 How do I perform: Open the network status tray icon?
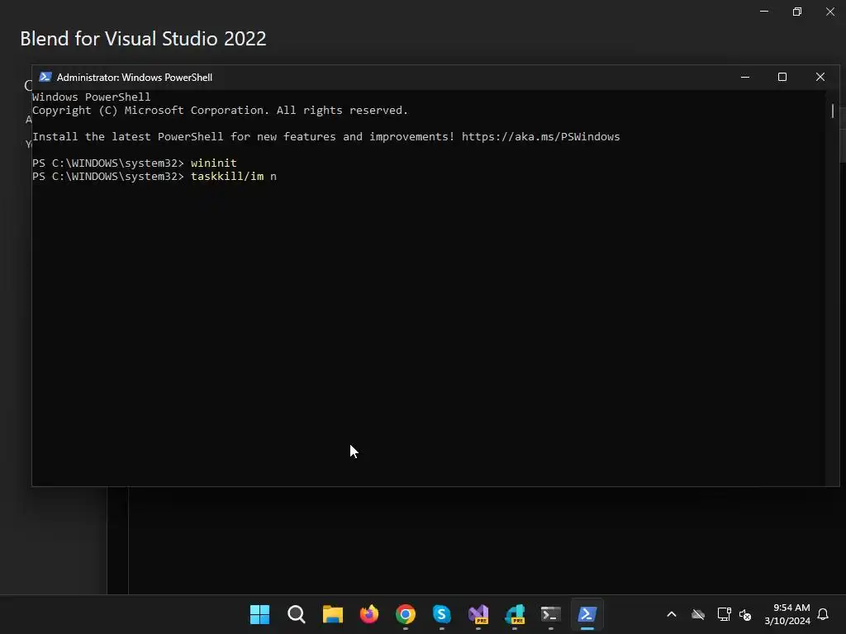click(724, 614)
